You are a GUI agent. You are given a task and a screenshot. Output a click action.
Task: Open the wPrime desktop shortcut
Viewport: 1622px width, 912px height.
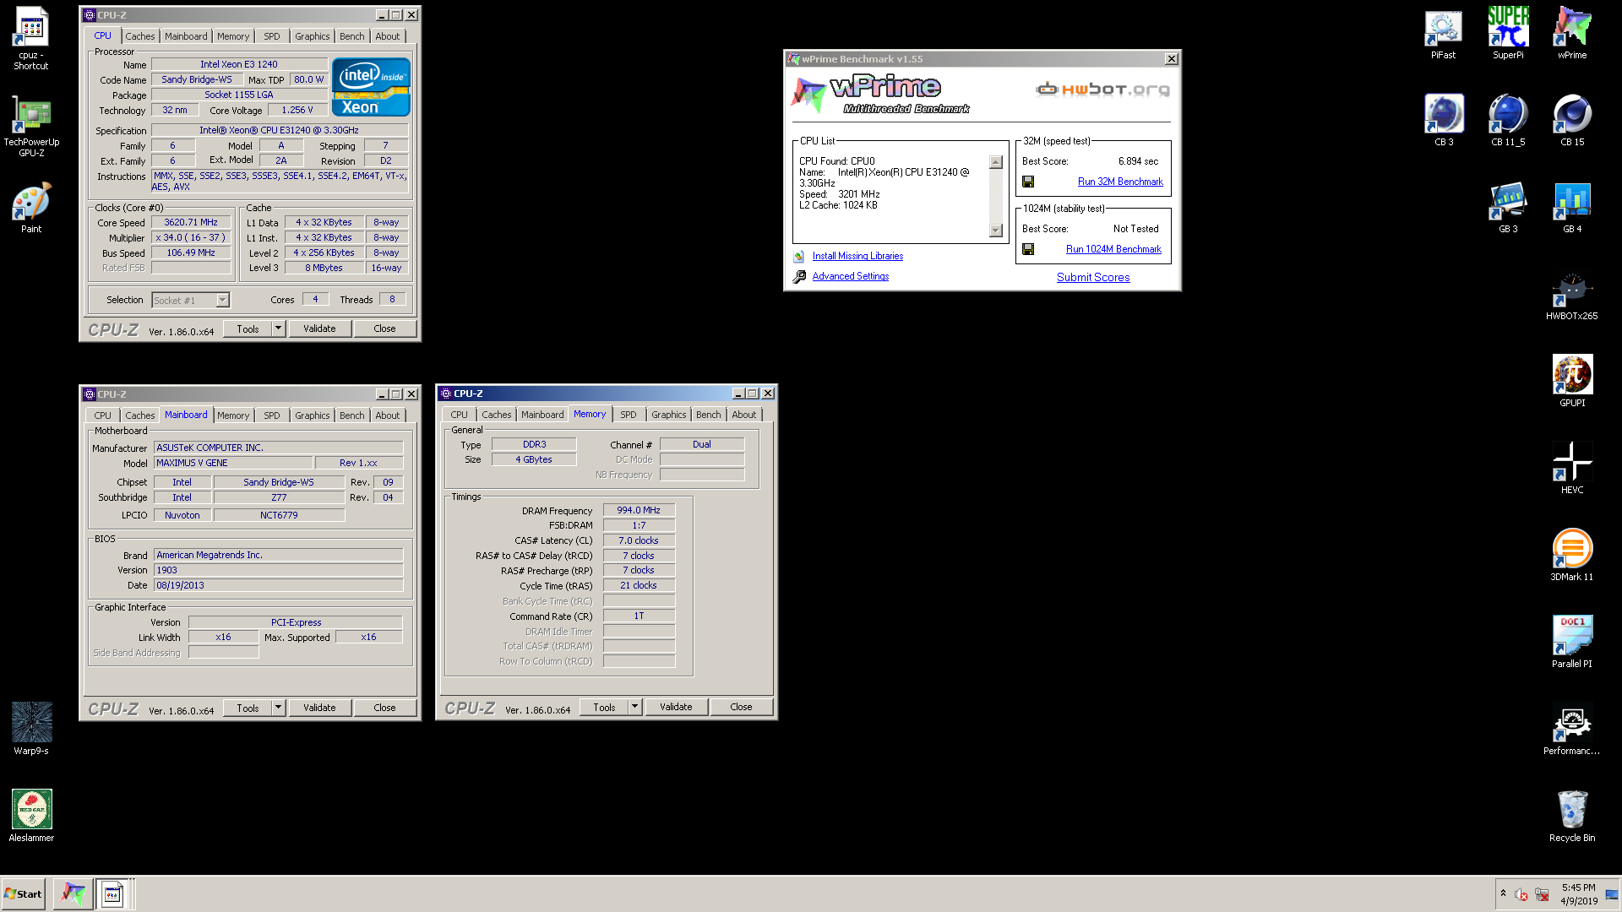(1572, 32)
